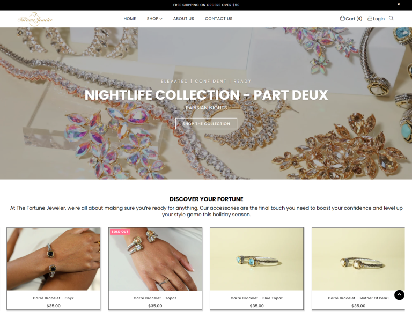Dismiss the free shipping announcement bar

(399, 4)
